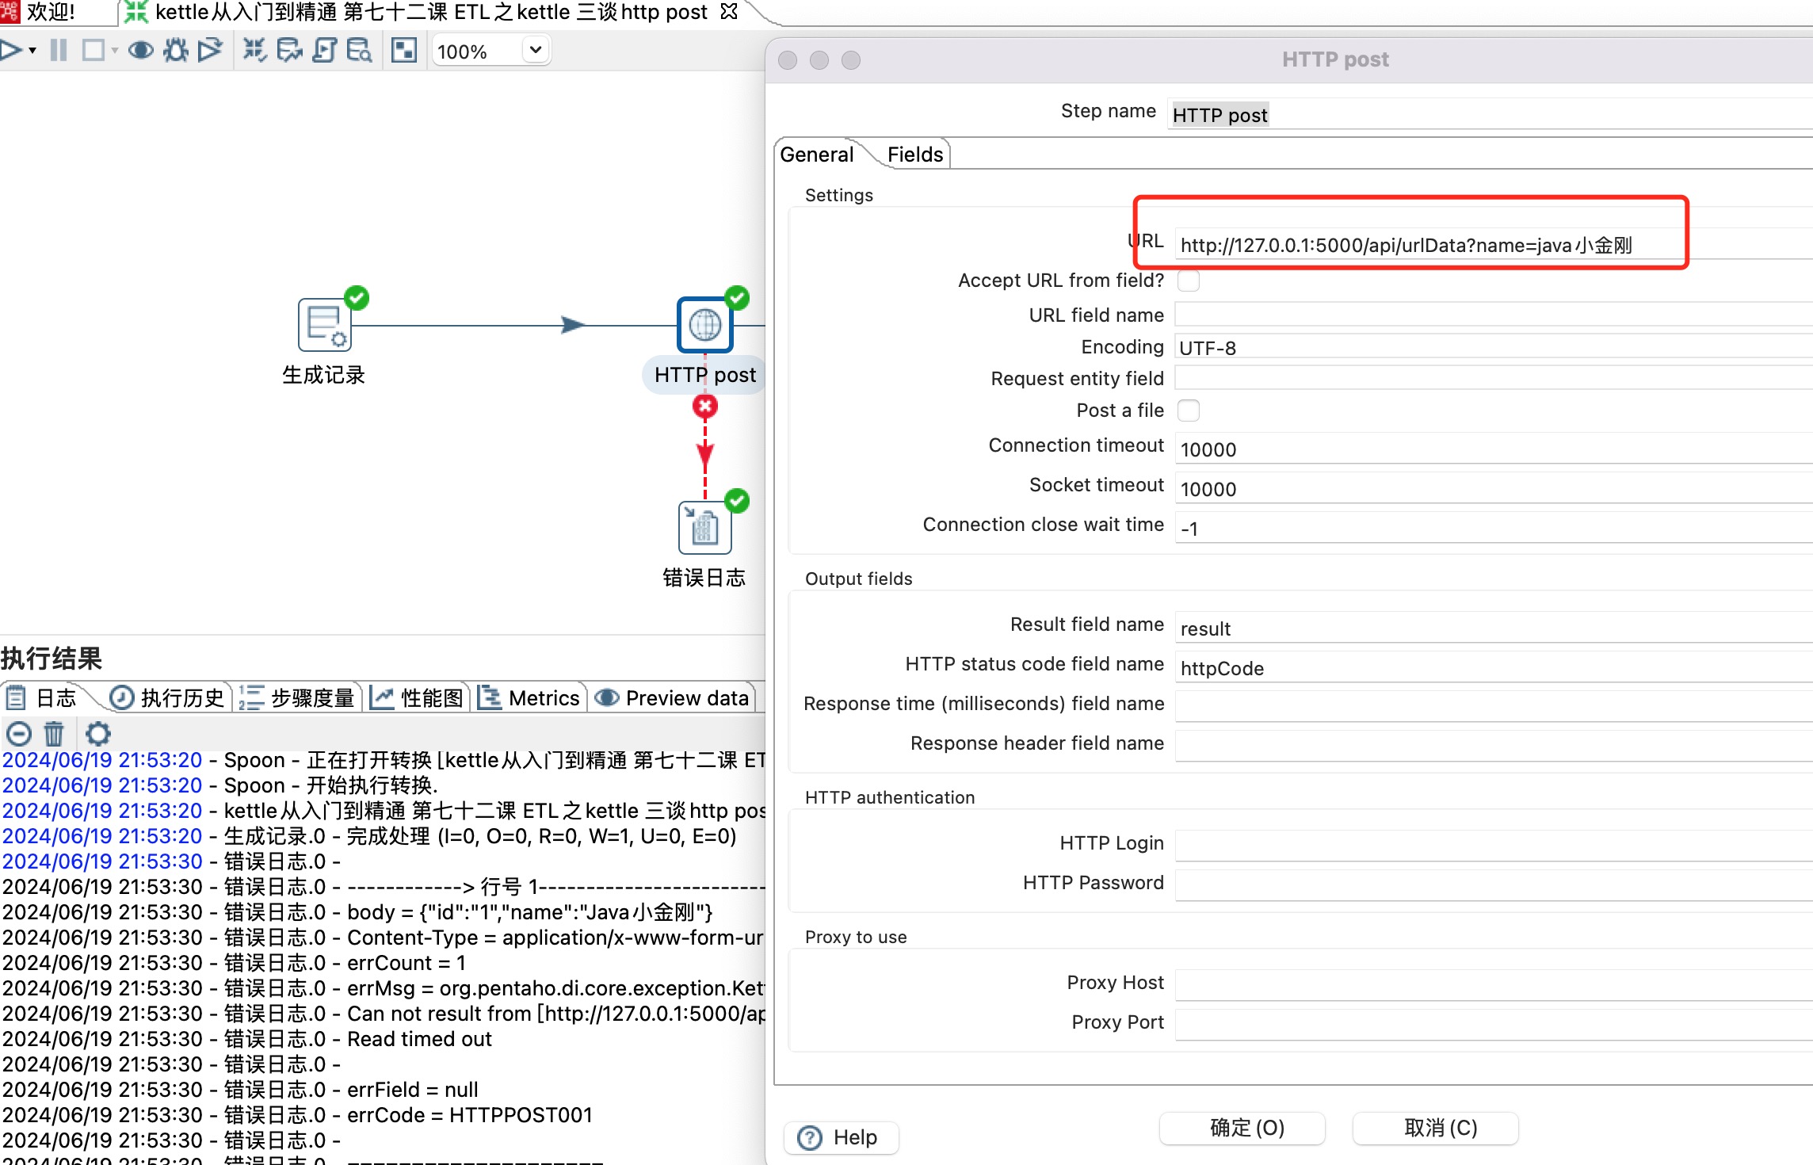The image size is (1813, 1165).
Task: Replay the transformation from the toolbar
Action: pos(209,50)
